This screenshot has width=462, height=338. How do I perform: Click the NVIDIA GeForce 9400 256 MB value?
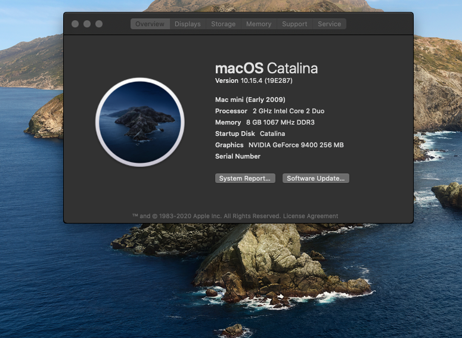pos(296,145)
